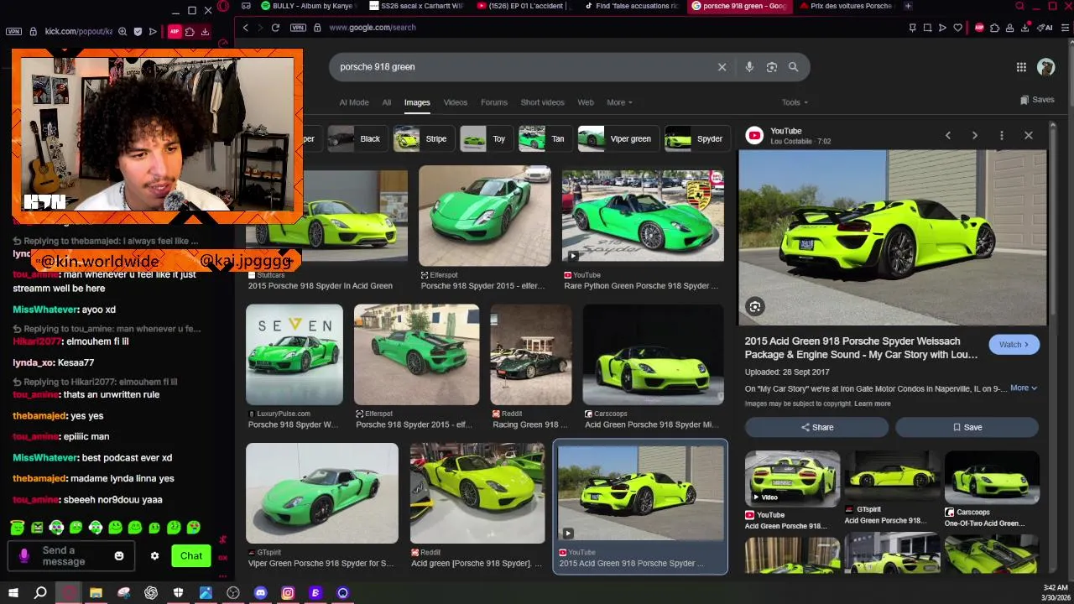Open more options in image preview panel
This screenshot has width=1074, height=604.
[1001, 135]
